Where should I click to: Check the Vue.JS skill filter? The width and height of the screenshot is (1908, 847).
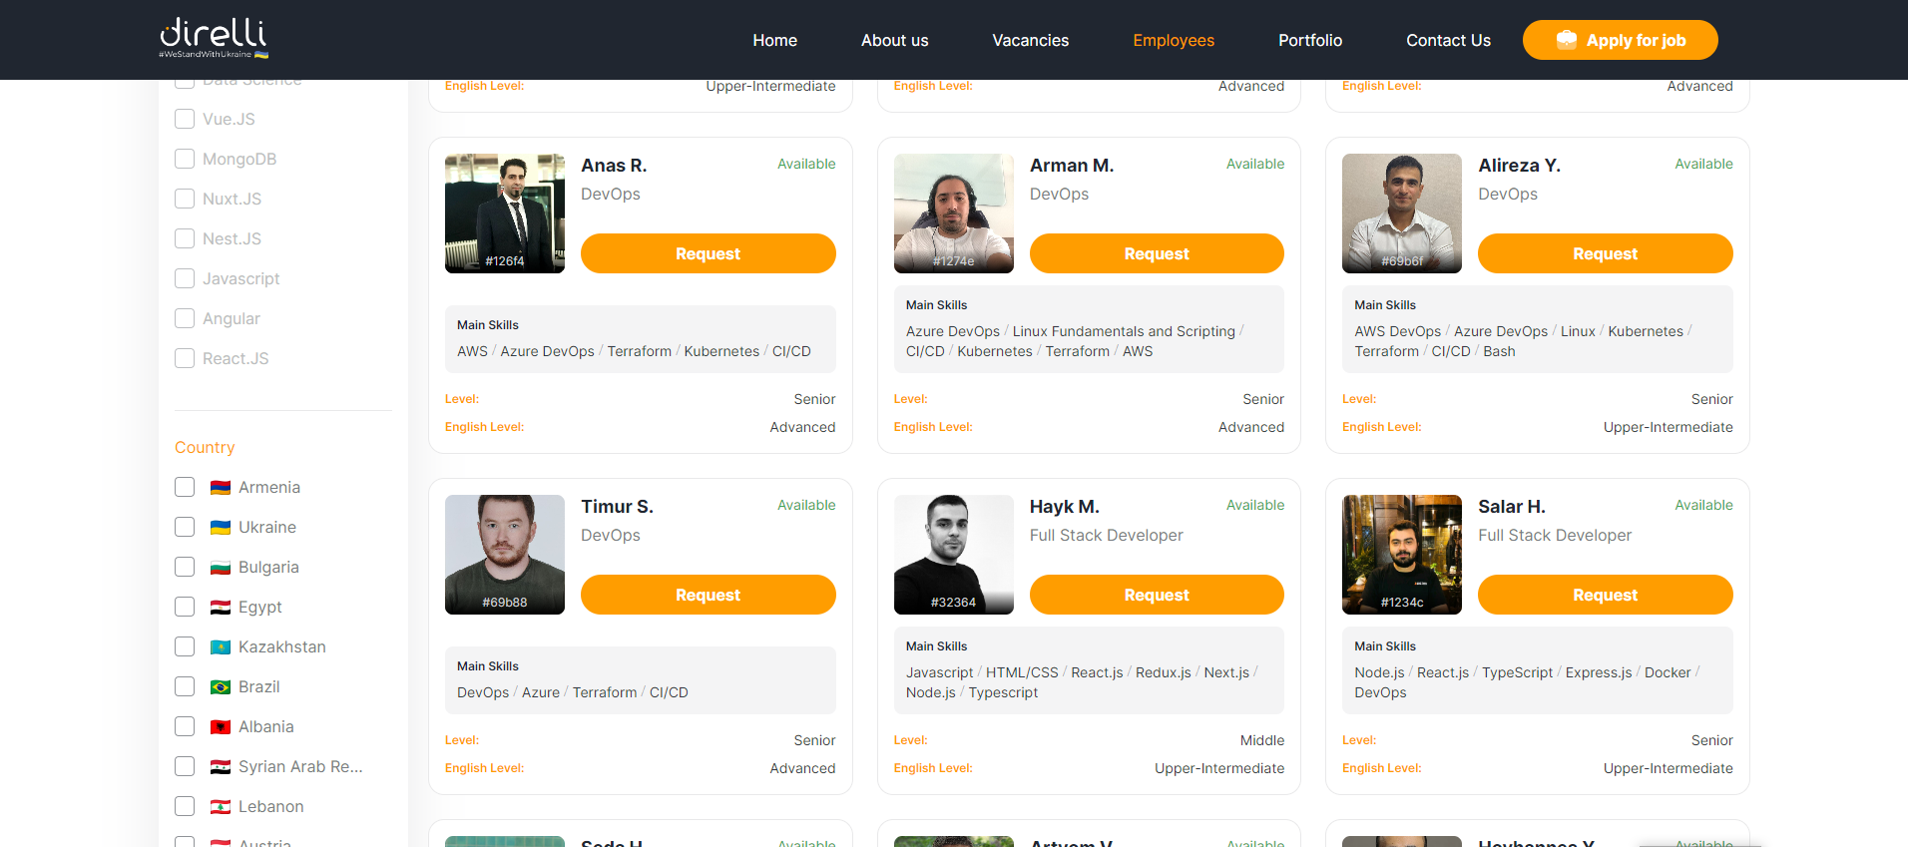point(185,119)
